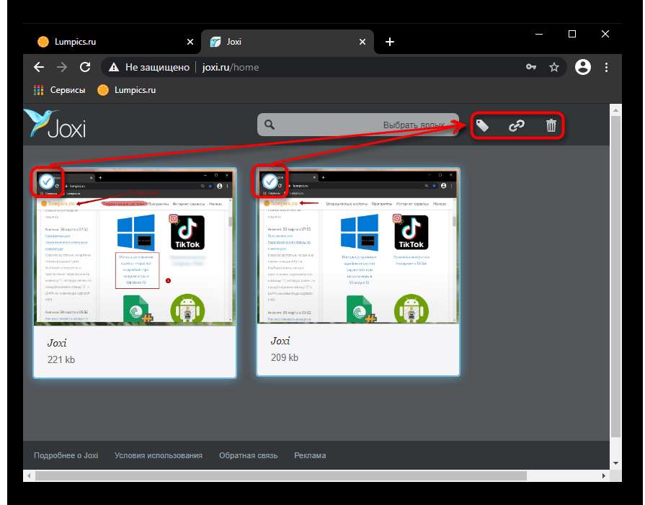Switch to the Lumpics.ru tab
This screenshot has height=505, width=645.
[108, 42]
